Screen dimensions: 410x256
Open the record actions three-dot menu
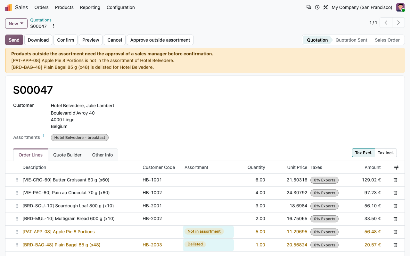coord(53,26)
